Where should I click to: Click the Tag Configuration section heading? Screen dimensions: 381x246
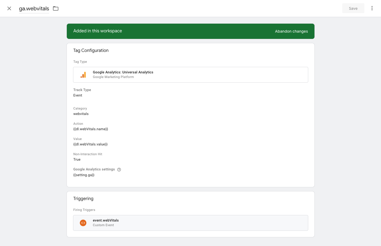[91, 51]
